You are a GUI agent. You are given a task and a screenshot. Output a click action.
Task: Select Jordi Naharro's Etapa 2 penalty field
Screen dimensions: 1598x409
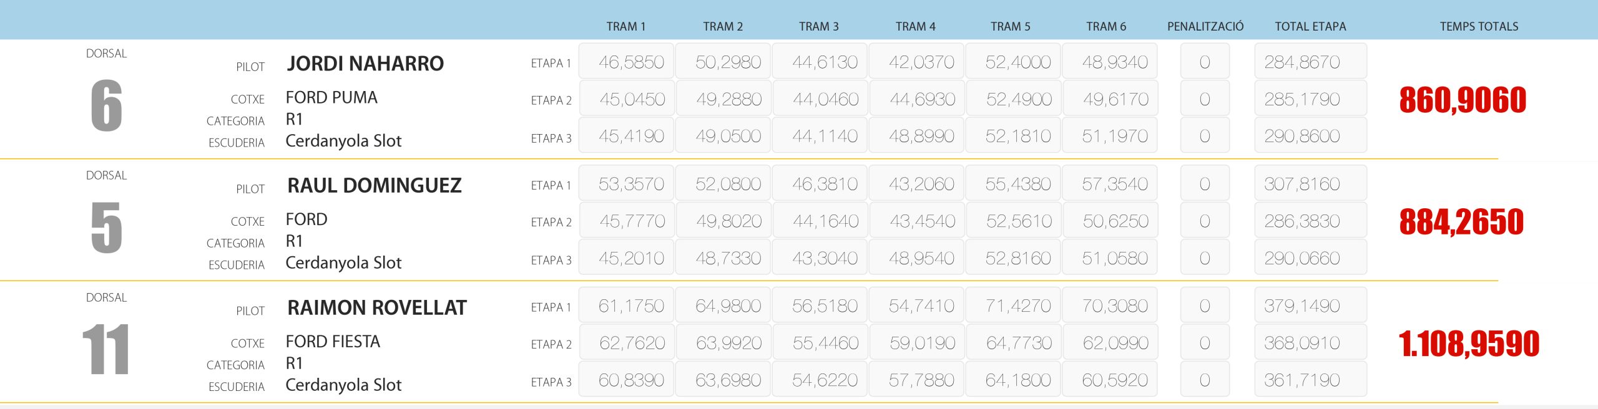coord(1205,99)
